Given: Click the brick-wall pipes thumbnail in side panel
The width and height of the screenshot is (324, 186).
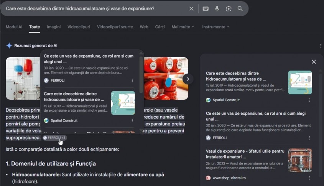Looking at the screenshot, I should click(x=300, y=160).
